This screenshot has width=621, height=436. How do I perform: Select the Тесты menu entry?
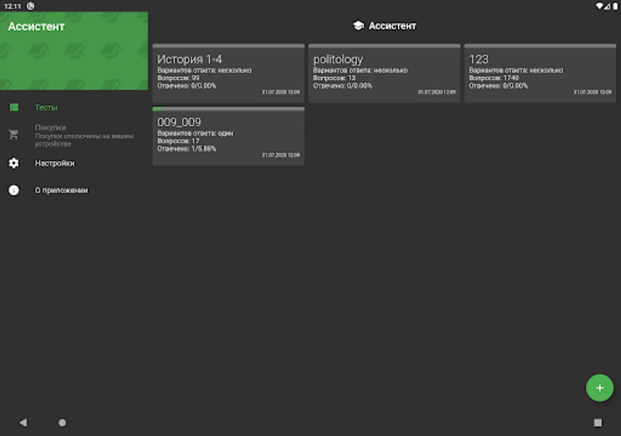tap(47, 107)
